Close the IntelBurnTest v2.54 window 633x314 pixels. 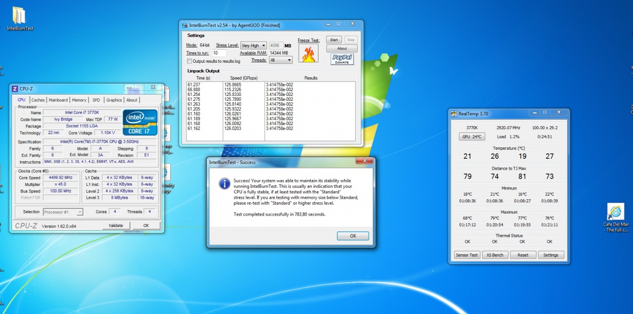tap(353, 24)
